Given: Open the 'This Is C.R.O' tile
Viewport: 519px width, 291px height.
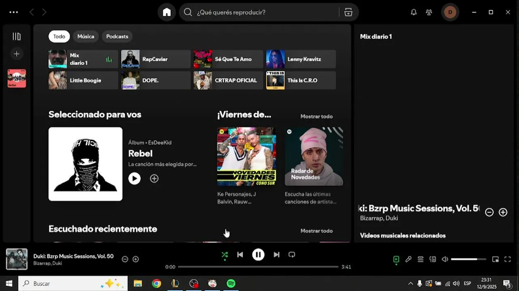Looking at the screenshot, I should (301, 80).
